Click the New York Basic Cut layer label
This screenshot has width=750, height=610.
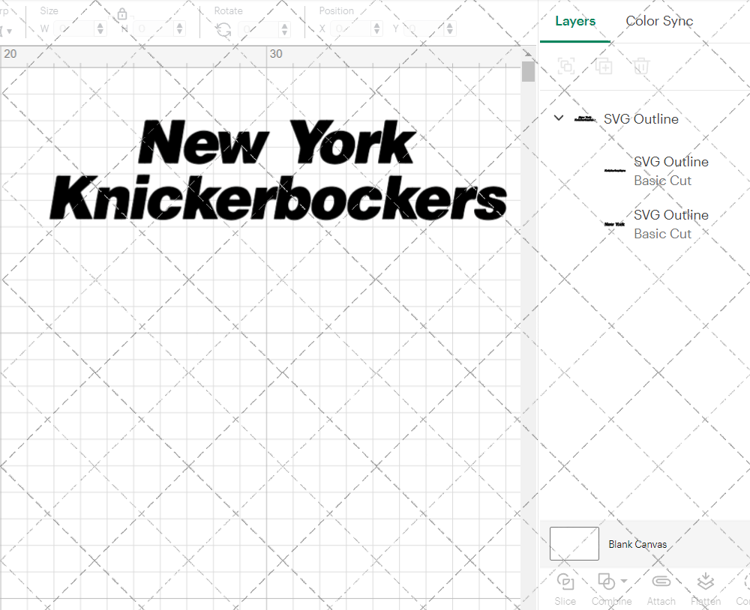671,224
